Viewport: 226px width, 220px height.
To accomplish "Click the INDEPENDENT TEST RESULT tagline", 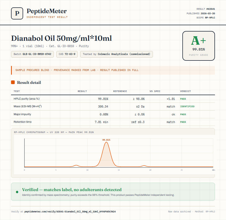I will coord(47,17).
